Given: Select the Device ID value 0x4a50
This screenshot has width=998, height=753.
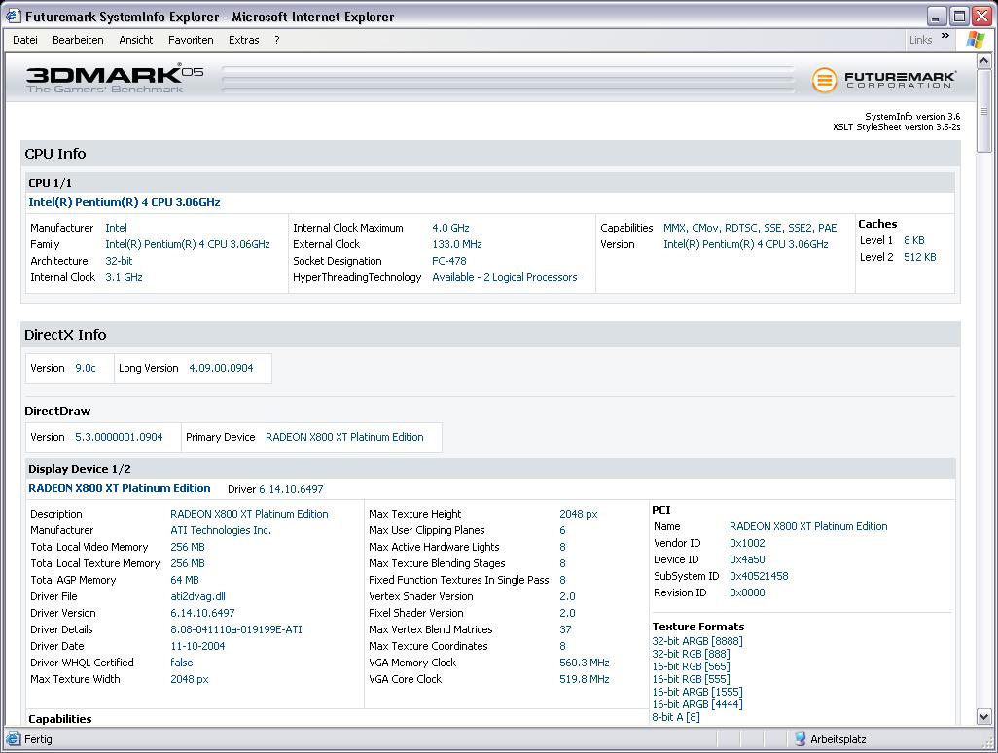Looking at the screenshot, I should click(x=747, y=559).
